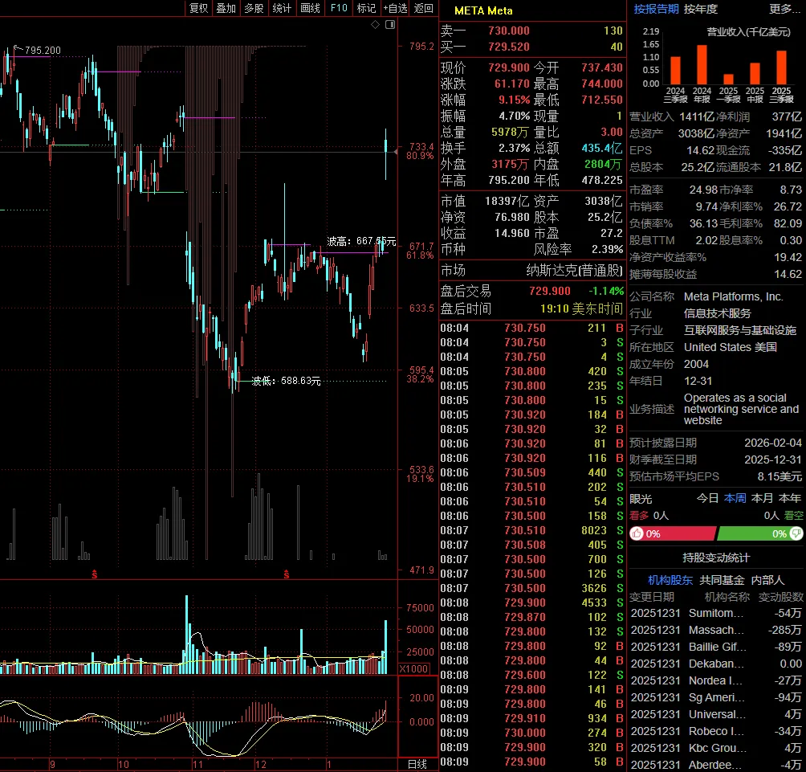The image size is (806, 772).
Task: Click the Sumitom... shareholder row
Action: tap(717, 613)
